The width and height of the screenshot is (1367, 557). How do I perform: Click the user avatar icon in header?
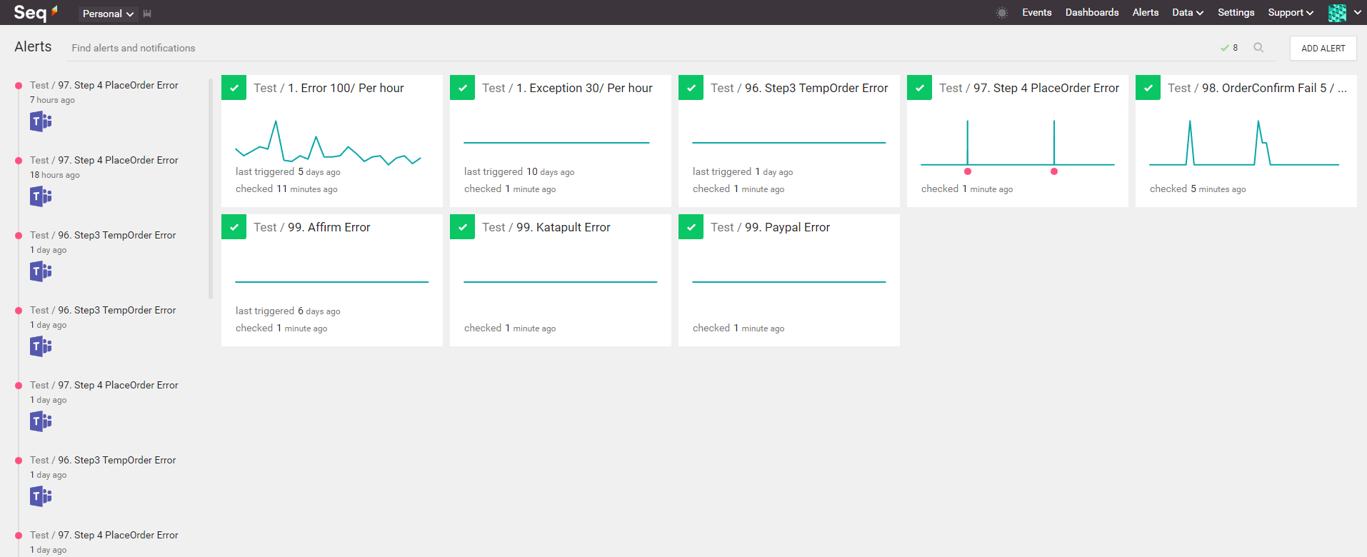tap(1337, 13)
